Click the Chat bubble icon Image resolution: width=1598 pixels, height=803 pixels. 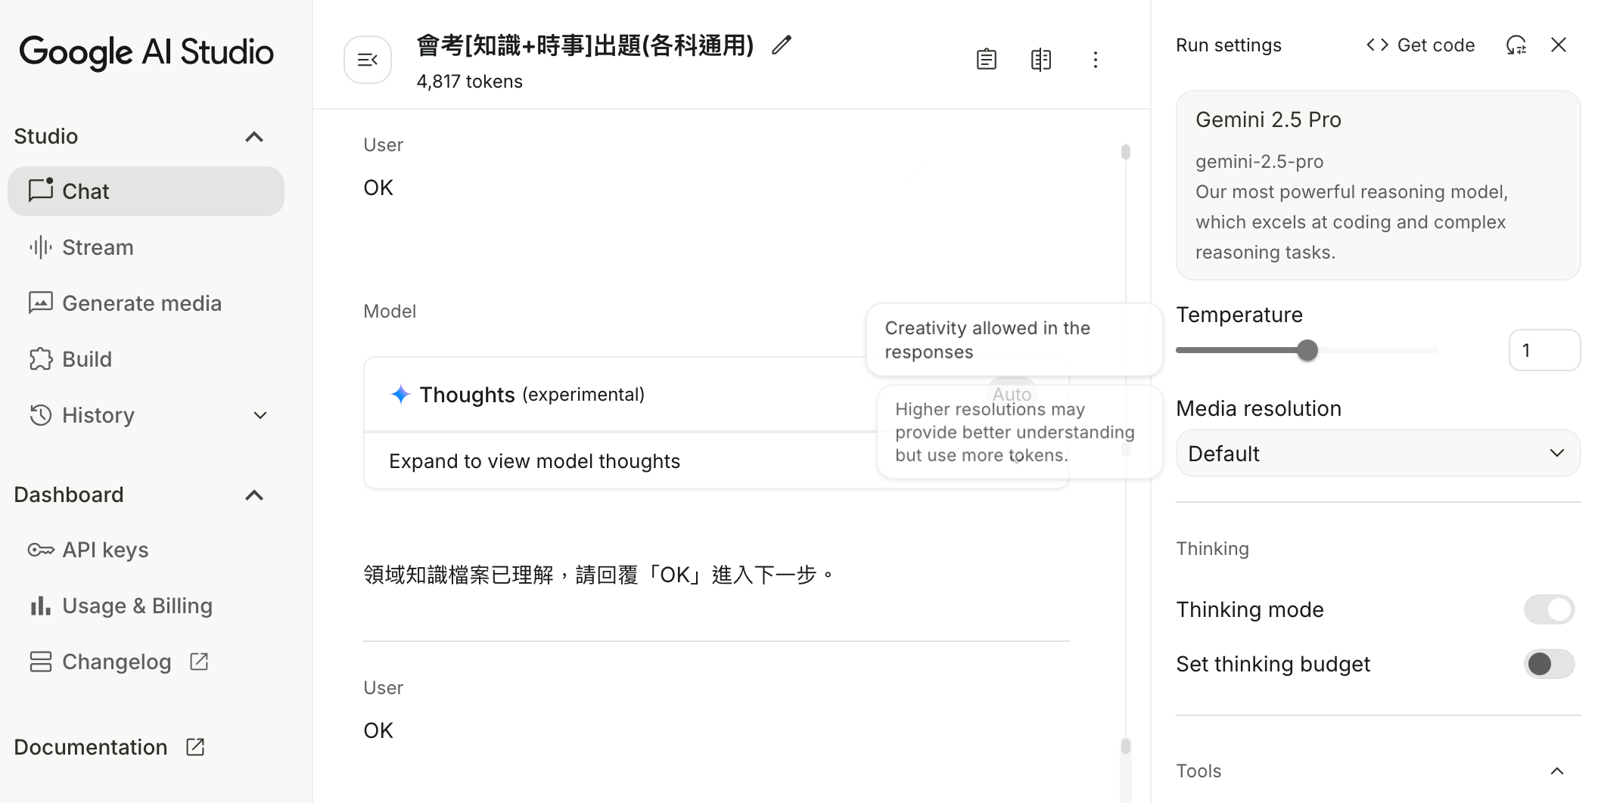[41, 191]
